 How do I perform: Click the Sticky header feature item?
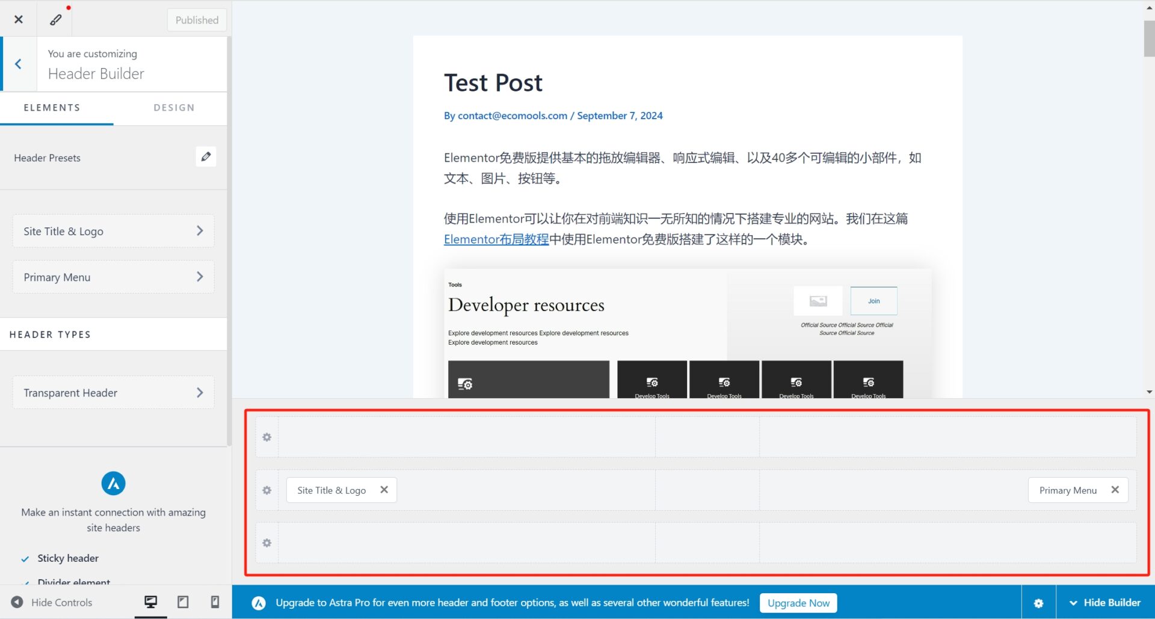click(68, 558)
